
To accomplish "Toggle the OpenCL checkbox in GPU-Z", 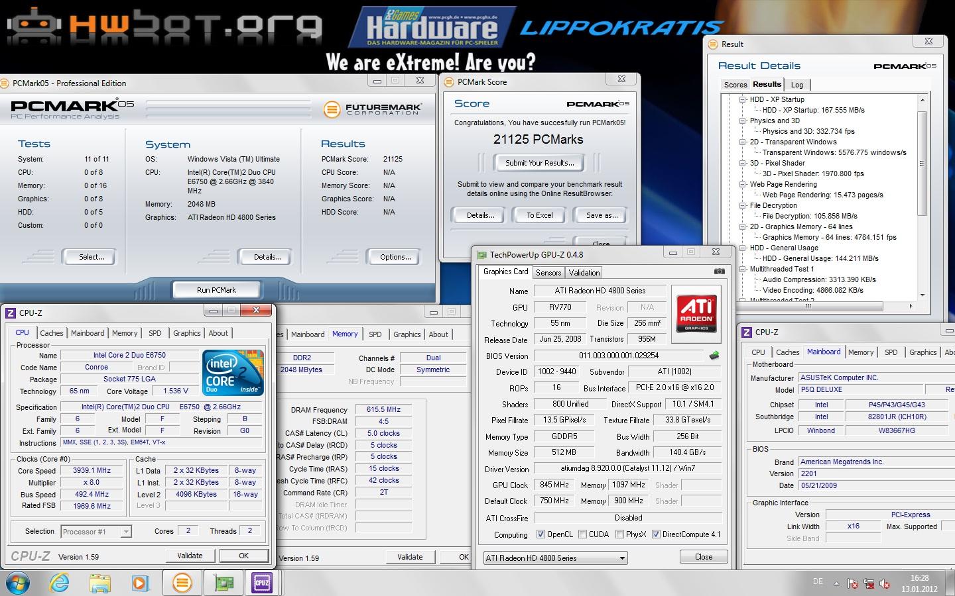I will (x=541, y=534).
